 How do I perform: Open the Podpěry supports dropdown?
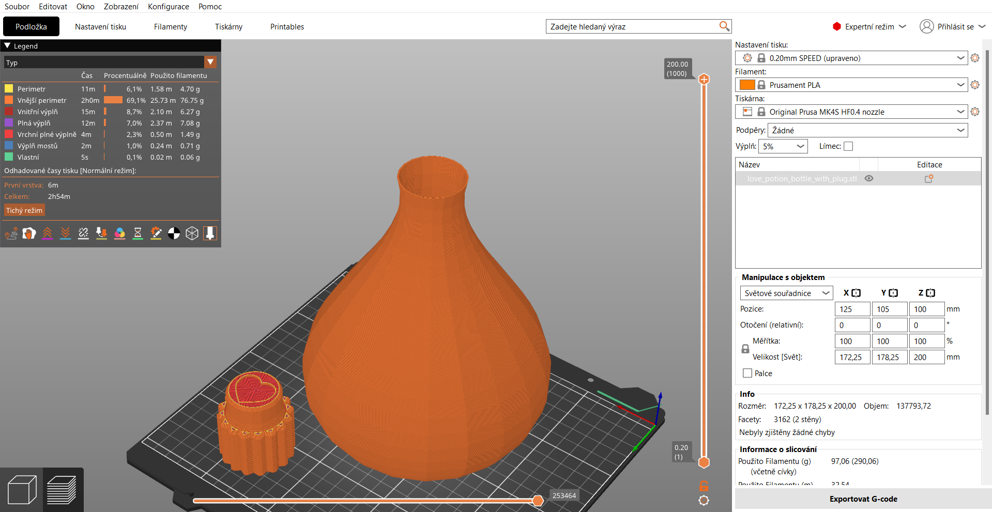[x=867, y=130]
